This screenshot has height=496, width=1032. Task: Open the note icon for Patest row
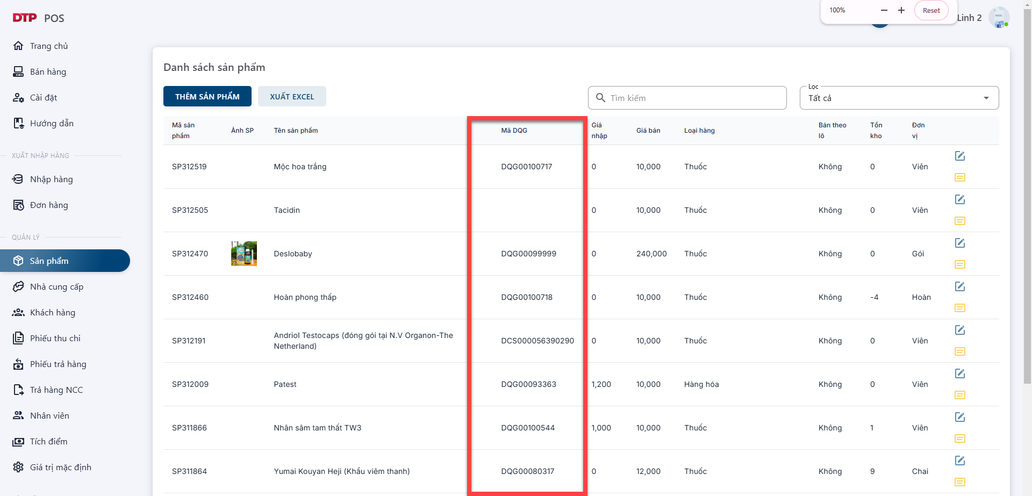tap(959, 395)
